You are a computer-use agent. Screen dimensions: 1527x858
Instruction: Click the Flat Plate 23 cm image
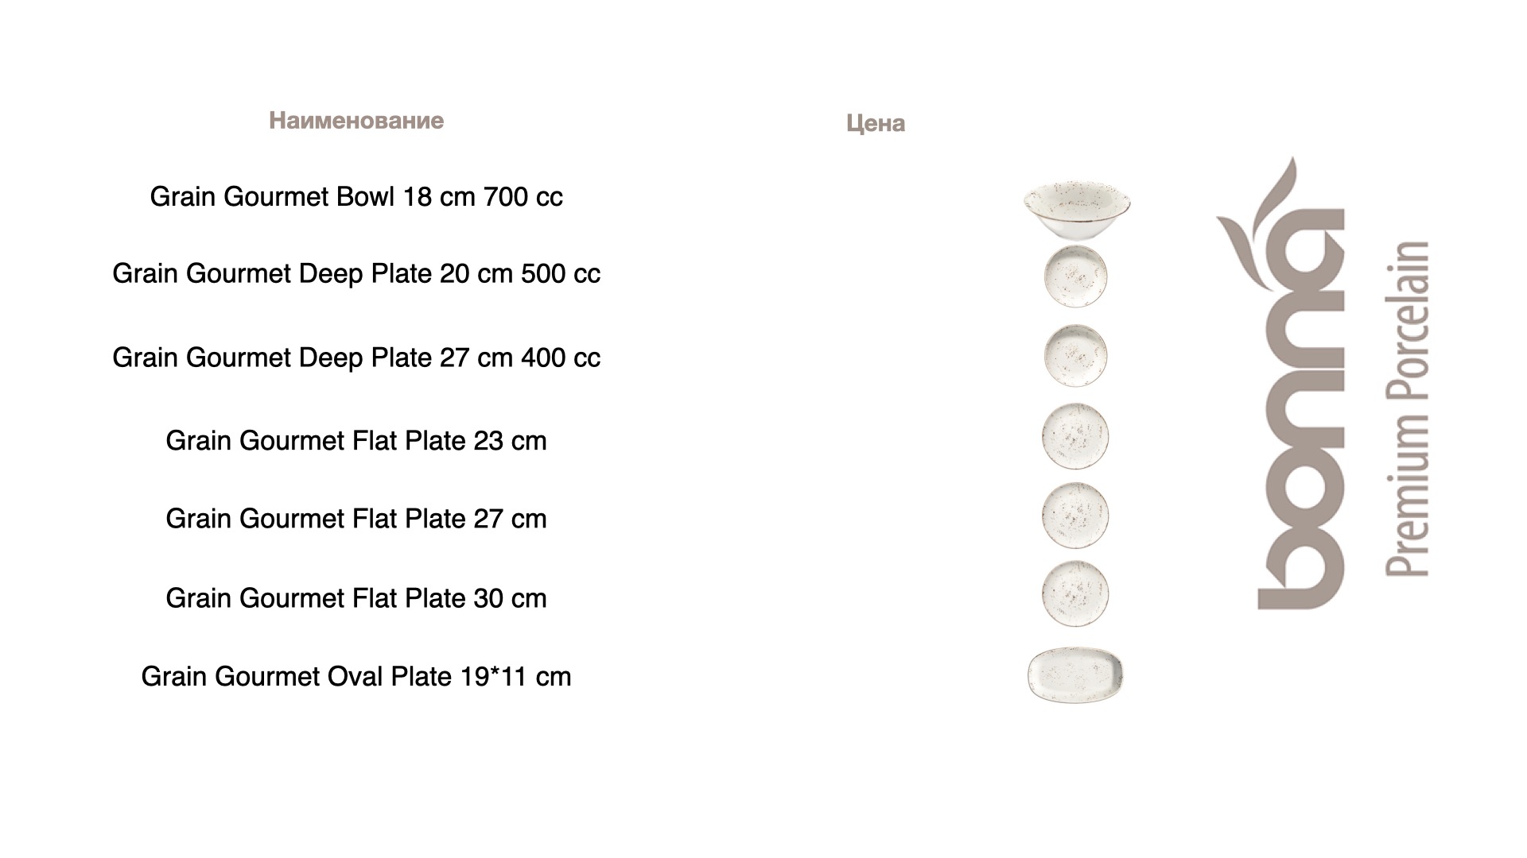1075,436
